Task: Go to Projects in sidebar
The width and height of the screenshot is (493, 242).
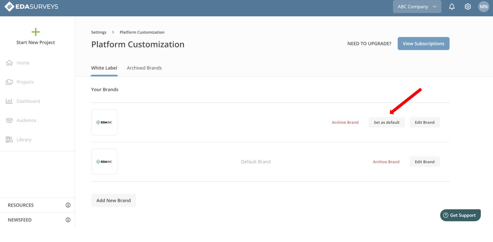Action: (25, 82)
